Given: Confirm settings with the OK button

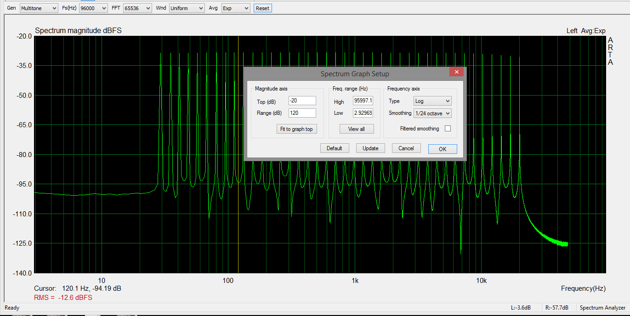Looking at the screenshot, I should point(443,149).
